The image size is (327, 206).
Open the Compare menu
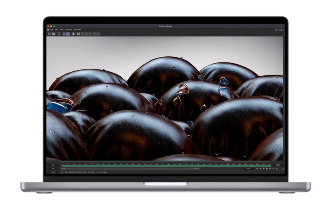coord(68,29)
